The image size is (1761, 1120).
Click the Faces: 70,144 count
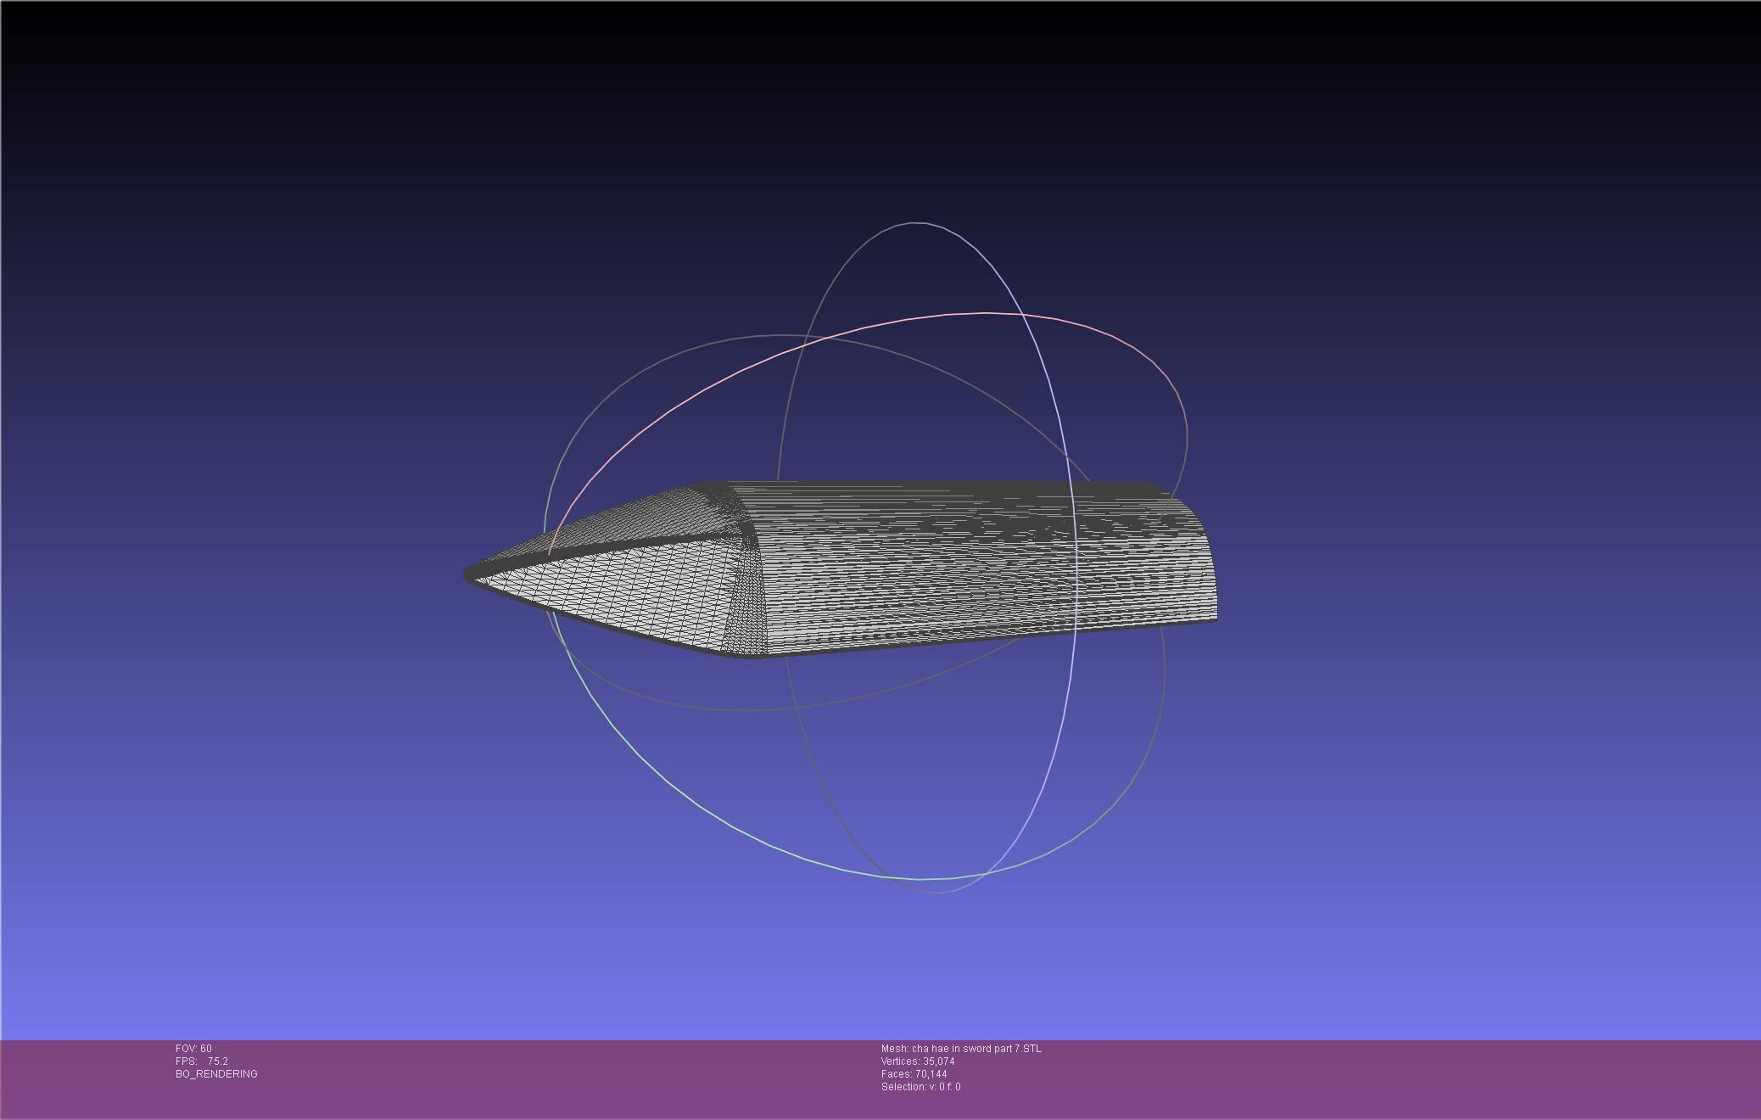pos(914,1074)
